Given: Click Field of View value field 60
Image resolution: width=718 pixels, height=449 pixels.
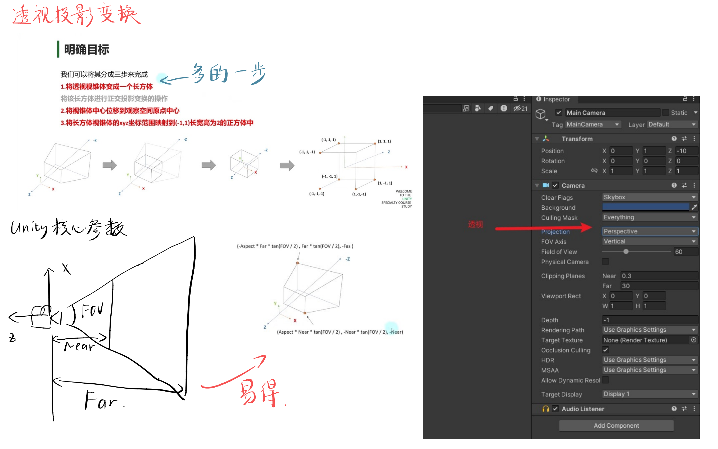Looking at the screenshot, I should pos(685,252).
